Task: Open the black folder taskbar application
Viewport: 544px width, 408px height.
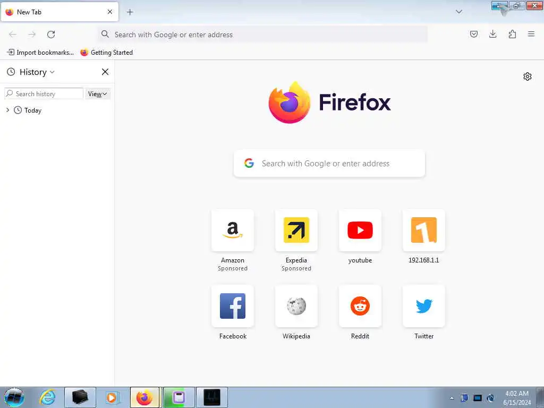Action: pyautogui.click(x=80, y=397)
